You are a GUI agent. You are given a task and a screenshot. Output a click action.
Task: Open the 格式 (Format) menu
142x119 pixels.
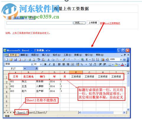point(56,55)
